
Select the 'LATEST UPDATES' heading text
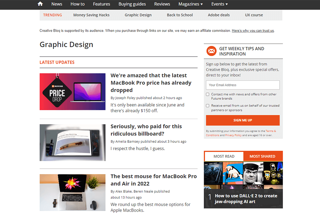(57, 62)
